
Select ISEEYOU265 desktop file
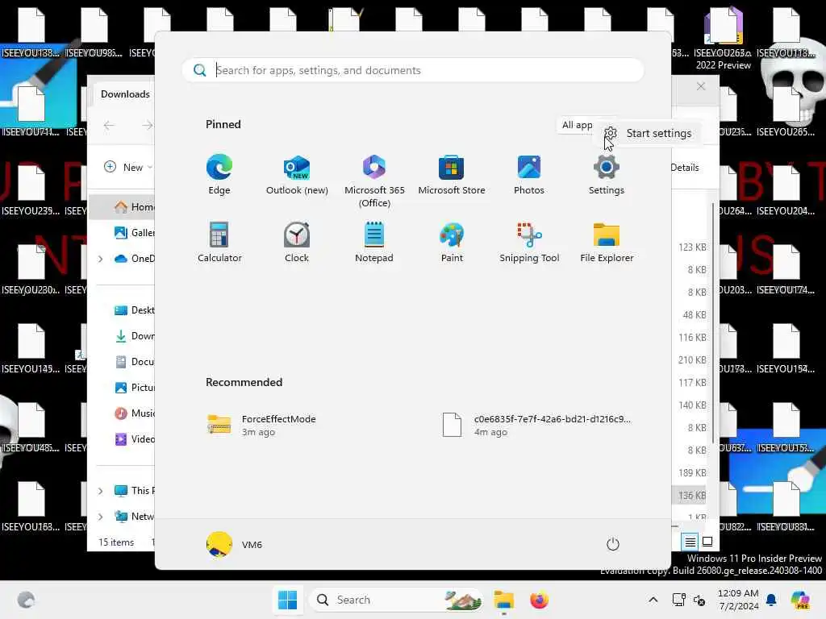(x=786, y=111)
